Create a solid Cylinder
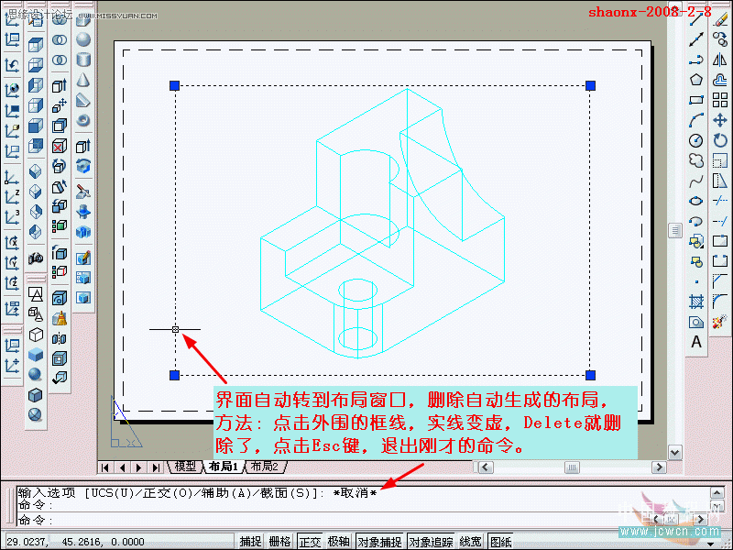The height and width of the screenshot is (550, 733). coord(83,60)
